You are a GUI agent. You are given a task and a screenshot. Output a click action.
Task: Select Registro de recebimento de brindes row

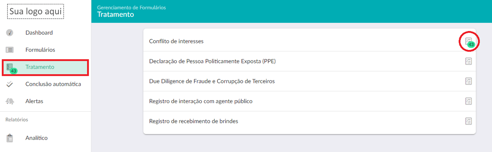pos(309,121)
